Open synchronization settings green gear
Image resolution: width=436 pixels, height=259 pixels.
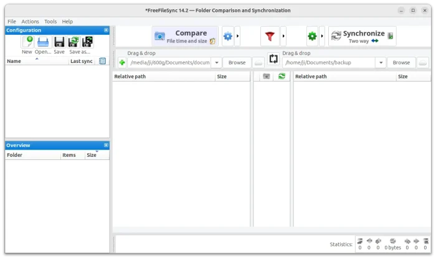click(x=312, y=36)
